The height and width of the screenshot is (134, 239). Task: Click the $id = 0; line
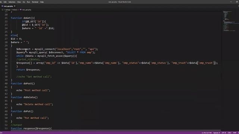pyautogui.click(x=16, y=39)
